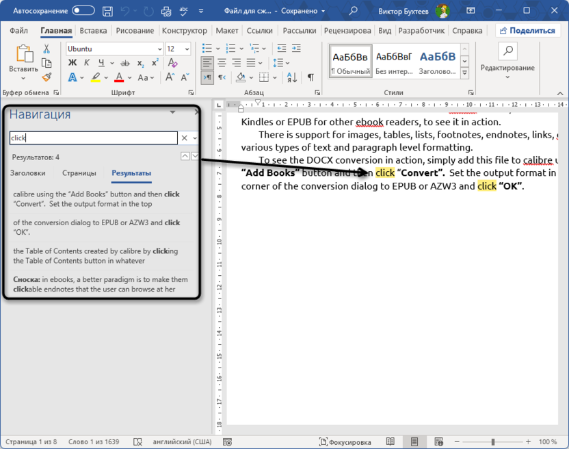Open the Ubuntu font name dropdown

coord(159,49)
